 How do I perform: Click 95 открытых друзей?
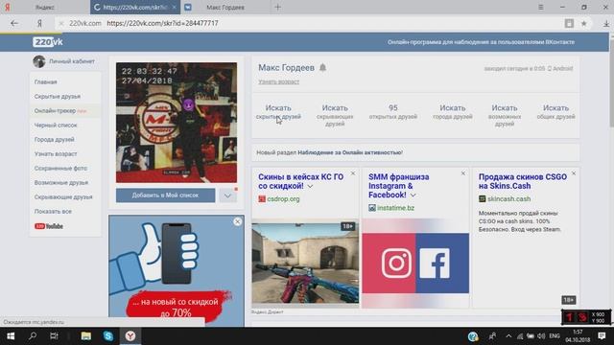pos(393,111)
